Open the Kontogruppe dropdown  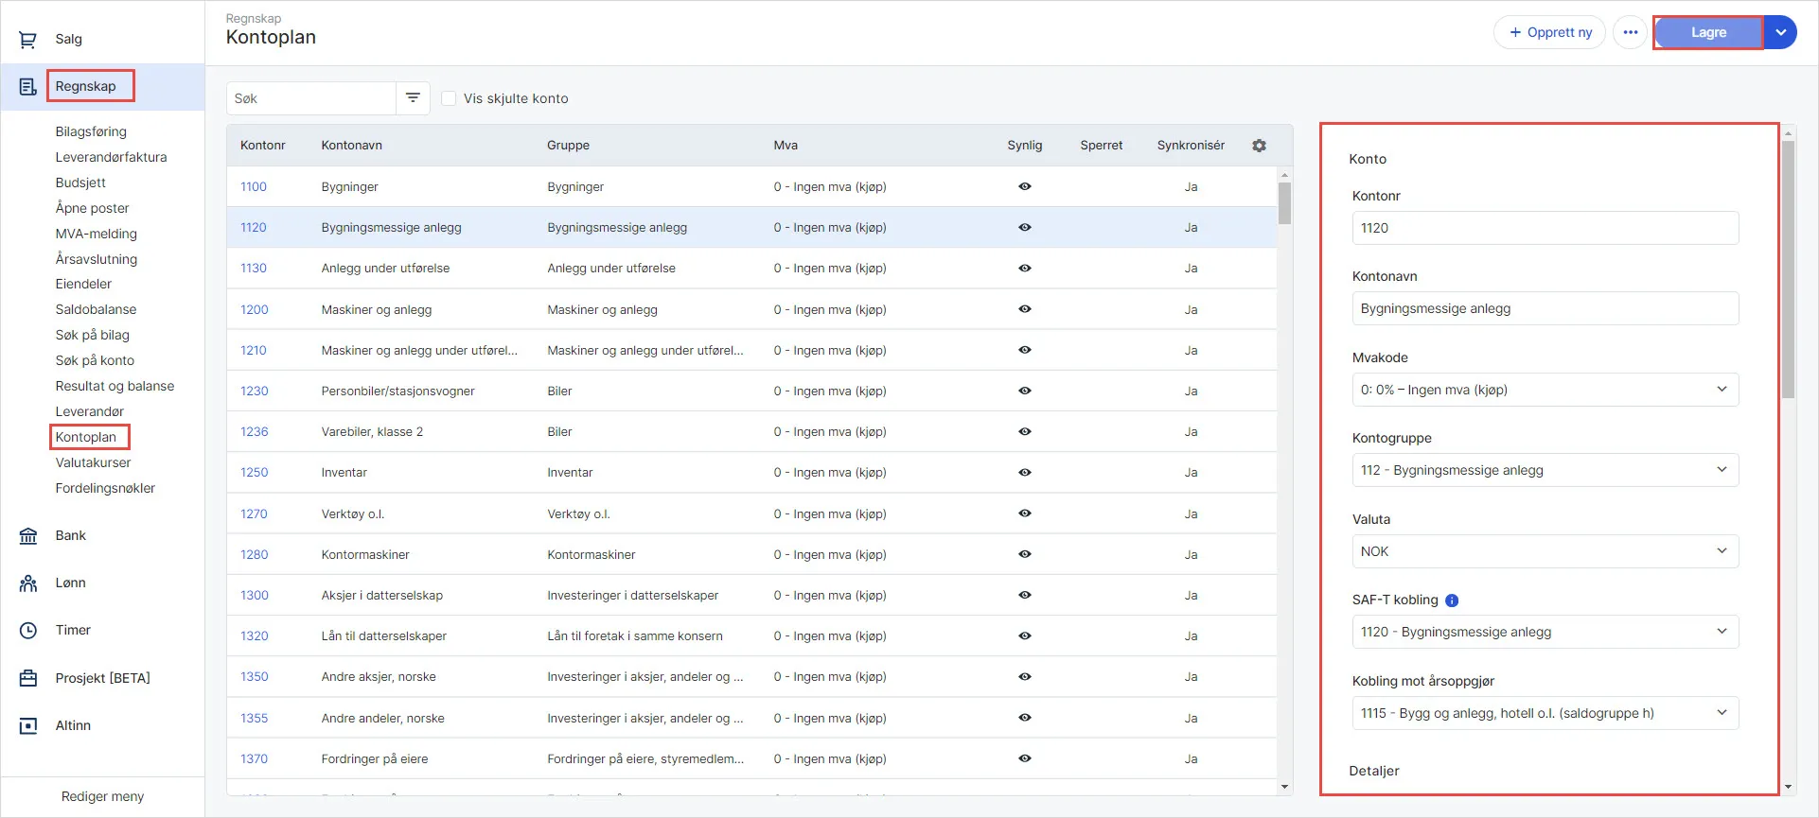[x=1545, y=470]
